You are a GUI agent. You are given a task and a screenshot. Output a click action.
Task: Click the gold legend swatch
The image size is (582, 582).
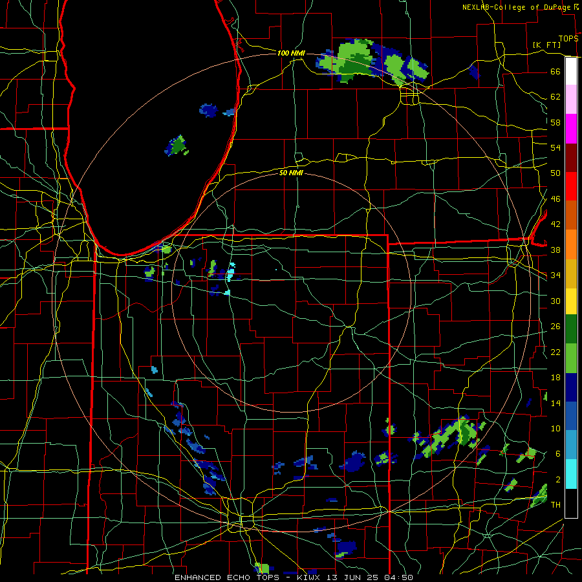click(571, 273)
